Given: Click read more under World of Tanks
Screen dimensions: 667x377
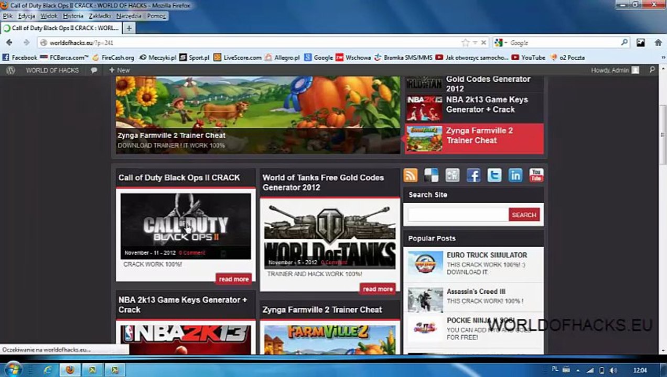Looking at the screenshot, I should (x=378, y=289).
